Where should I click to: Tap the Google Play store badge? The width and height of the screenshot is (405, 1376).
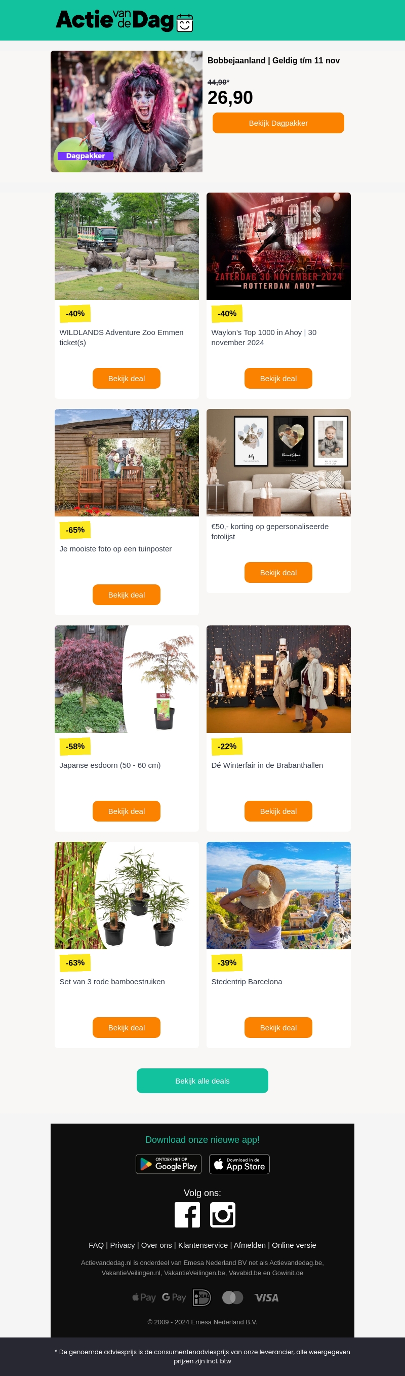[x=169, y=1164]
